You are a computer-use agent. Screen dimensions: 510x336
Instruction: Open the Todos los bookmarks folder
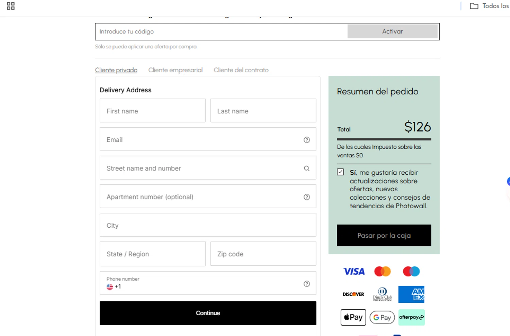(489, 6)
